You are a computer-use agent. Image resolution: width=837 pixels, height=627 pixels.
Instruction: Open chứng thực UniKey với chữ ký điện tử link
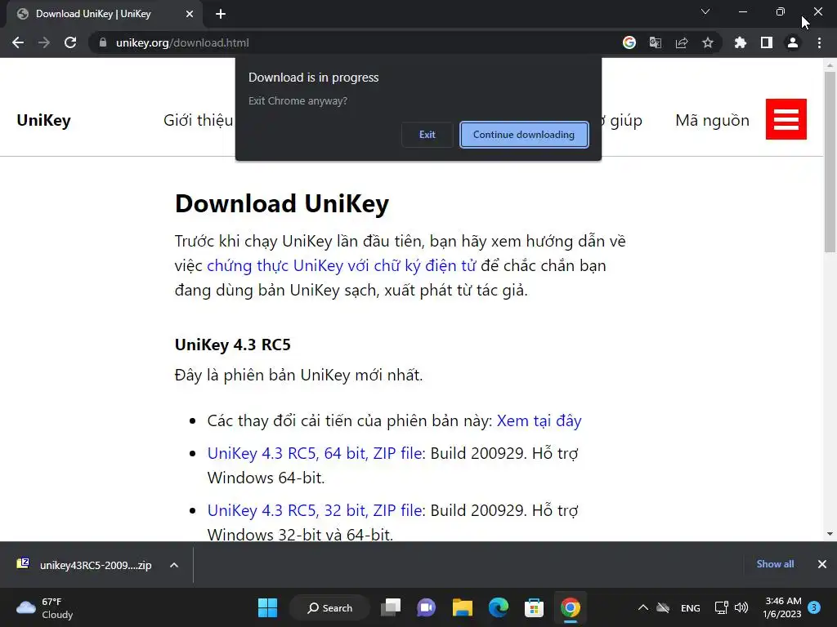[341, 265]
